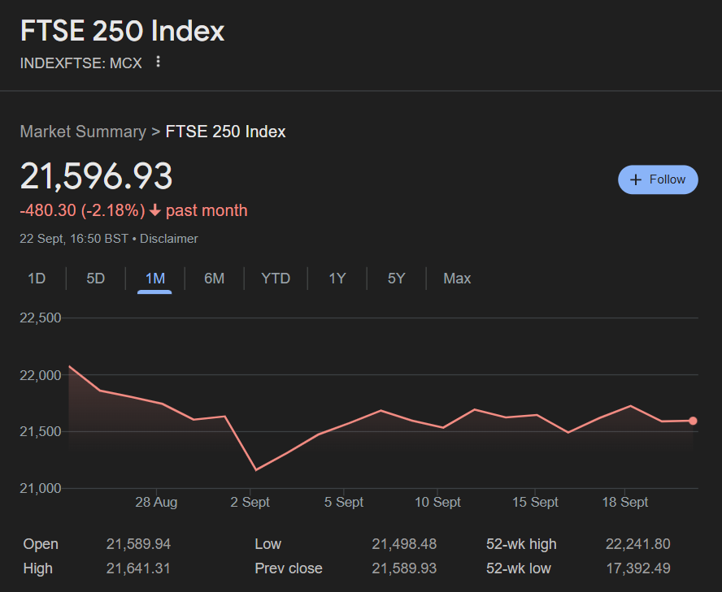Viewport: 722px width, 592px height.
Task: Click the 52-wk high label
Action: pyautogui.click(x=521, y=544)
